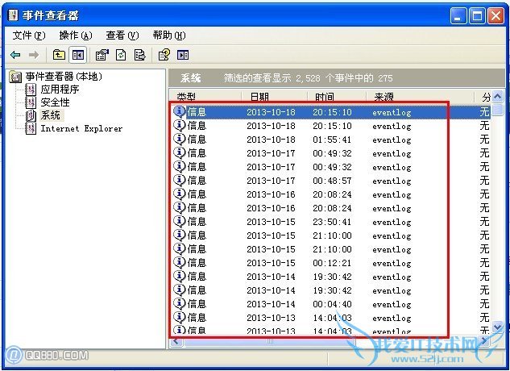Click info icon of 2013-10-14 00:04:40 event
Image resolution: width=510 pixels, height=371 pixels.
(x=179, y=303)
